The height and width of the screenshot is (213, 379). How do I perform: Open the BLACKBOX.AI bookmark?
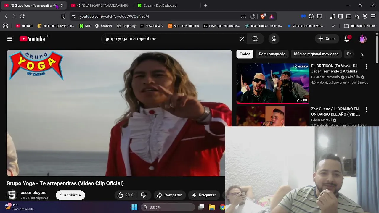[152, 26]
